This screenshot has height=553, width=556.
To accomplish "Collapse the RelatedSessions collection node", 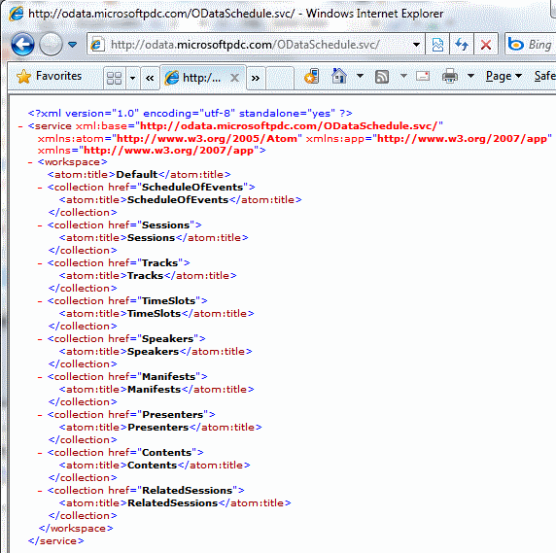I will [x=40, y=491].
